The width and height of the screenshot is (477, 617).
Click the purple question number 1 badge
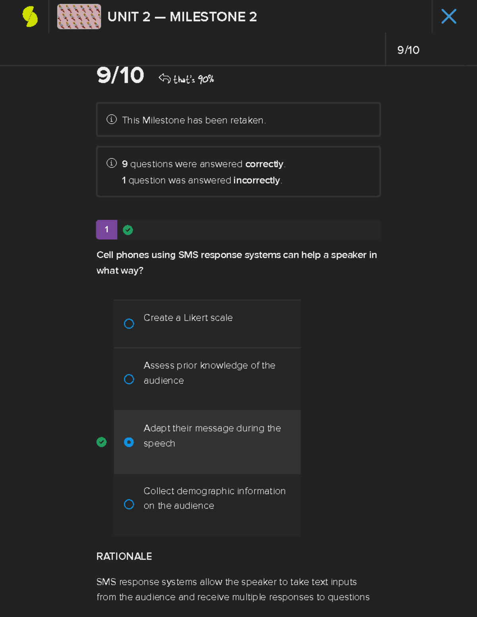[107, 230]
